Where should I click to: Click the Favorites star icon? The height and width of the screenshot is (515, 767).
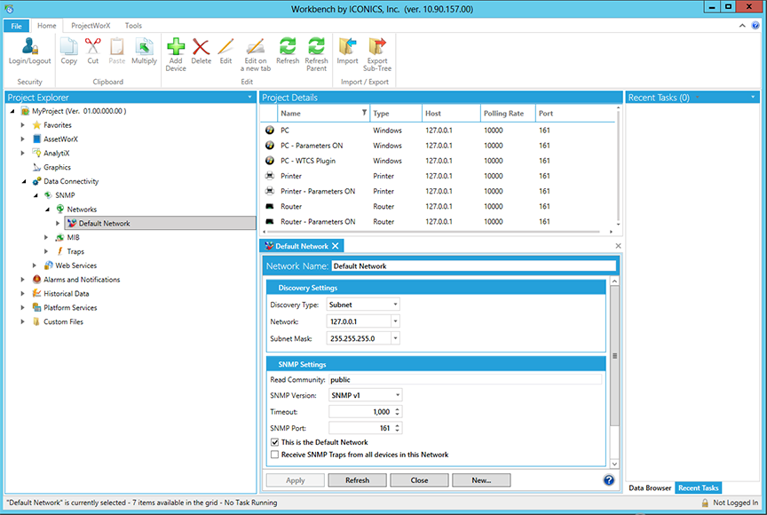click(36, 125)
